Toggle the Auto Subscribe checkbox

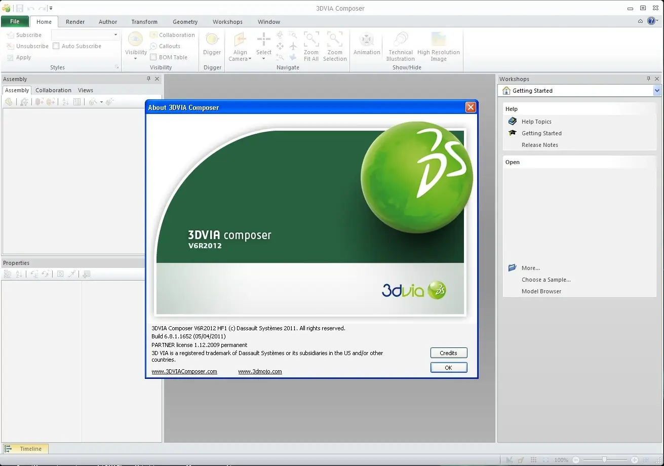point(56,46)
